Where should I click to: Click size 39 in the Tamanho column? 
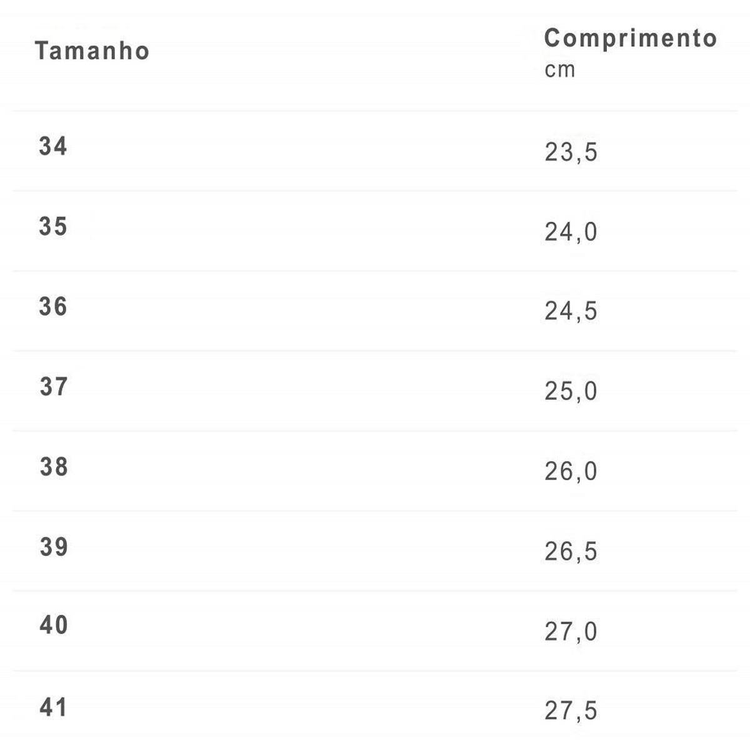point(54,547)
